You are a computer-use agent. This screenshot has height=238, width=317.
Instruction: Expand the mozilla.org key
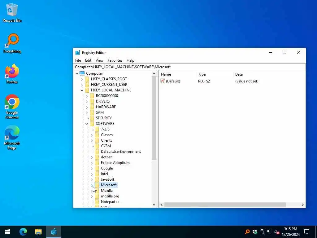click(92, 196)
